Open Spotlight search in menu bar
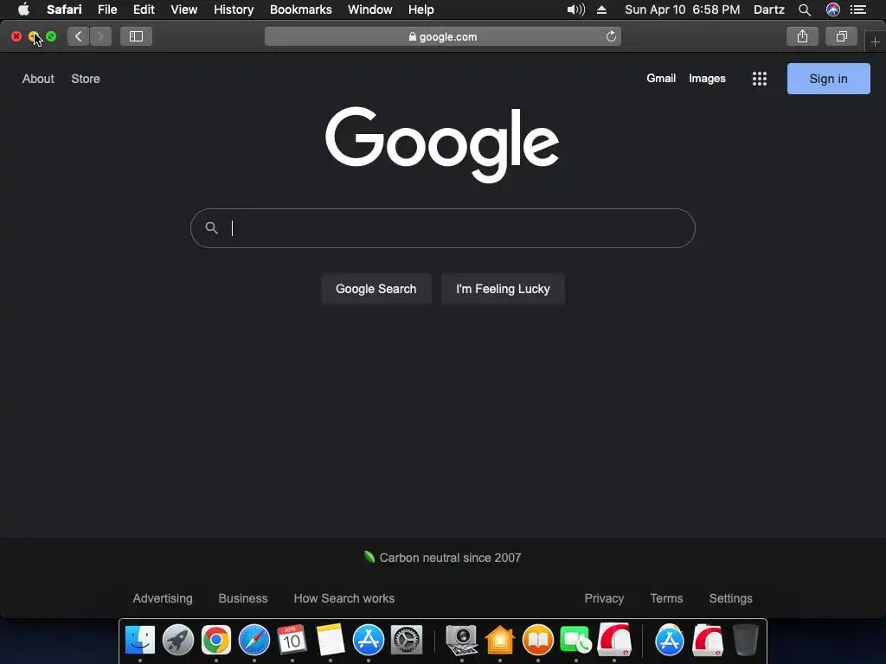 [x=805, y=10]
